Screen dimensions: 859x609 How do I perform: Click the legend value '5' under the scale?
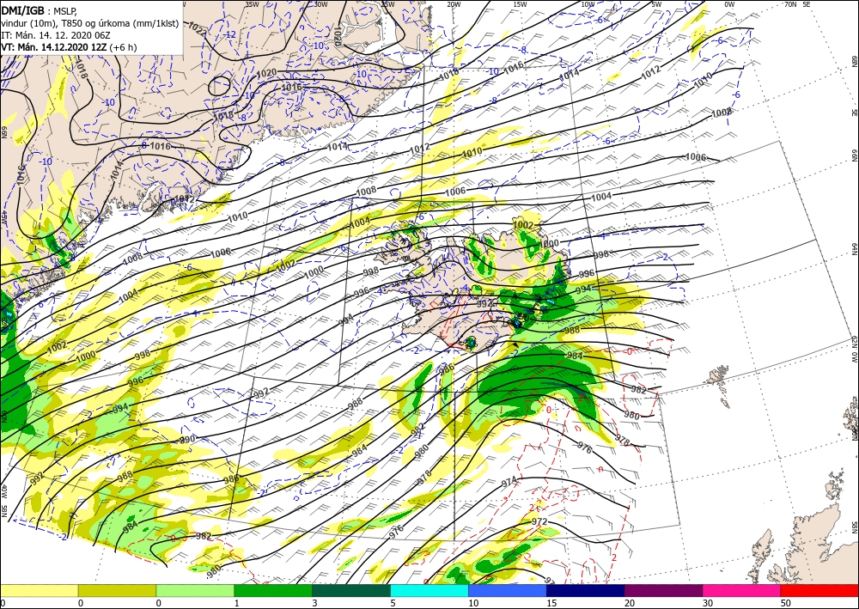point(393,603)
